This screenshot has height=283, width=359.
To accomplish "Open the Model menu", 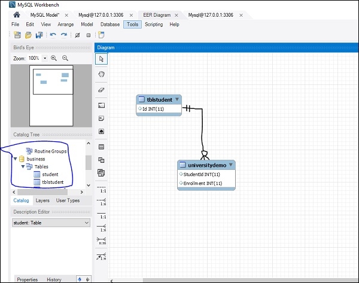I will [x=87, y=25].
